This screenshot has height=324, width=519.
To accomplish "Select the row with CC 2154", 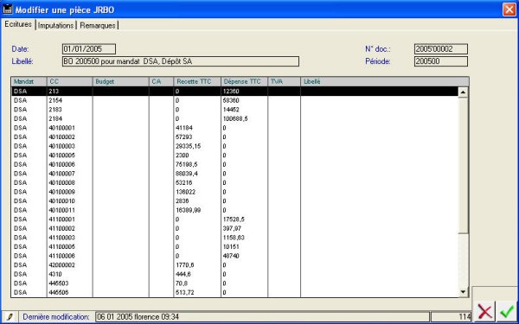I will coord(234,100).
